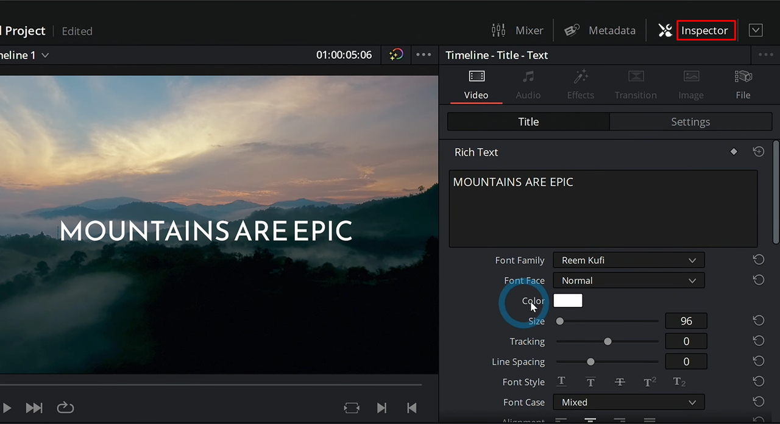Image resolution: width=780 pixels, height=424 pixels.
Task: Reset the Line Spacing setting
Action: coord(758,361)
